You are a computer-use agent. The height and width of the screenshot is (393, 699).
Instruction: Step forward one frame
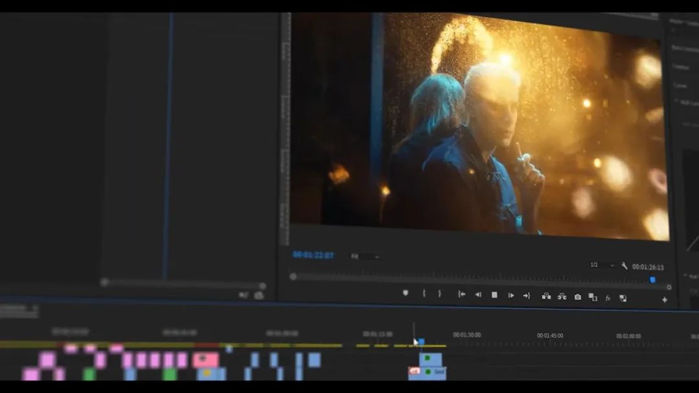[x=511, y=295]
